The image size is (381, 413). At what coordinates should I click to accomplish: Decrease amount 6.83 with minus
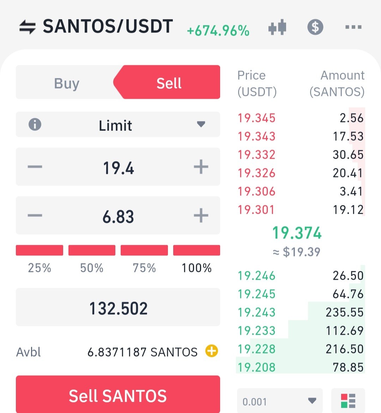click(x=35, y=215)
